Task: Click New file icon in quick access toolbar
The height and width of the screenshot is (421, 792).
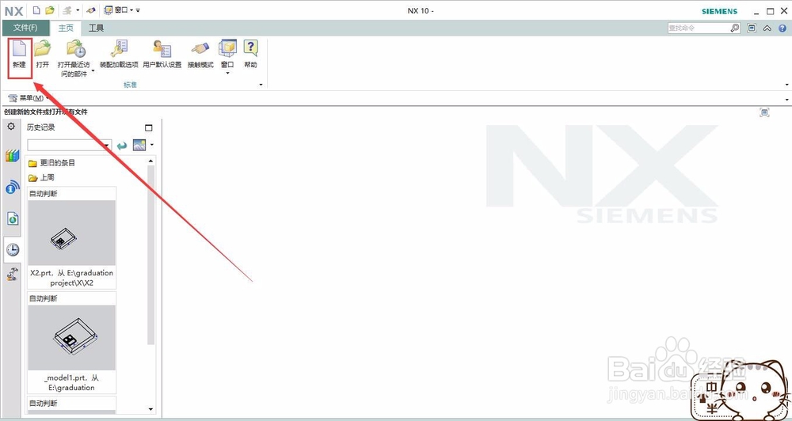Action: pos(36,10)
